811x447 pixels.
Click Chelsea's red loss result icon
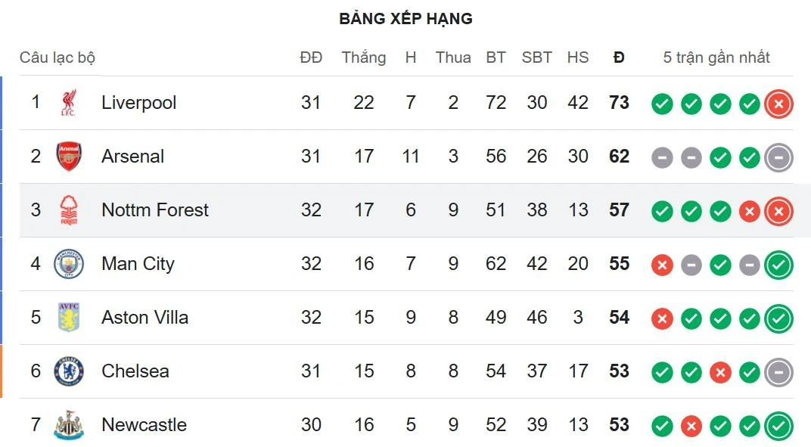click(720, 372)
